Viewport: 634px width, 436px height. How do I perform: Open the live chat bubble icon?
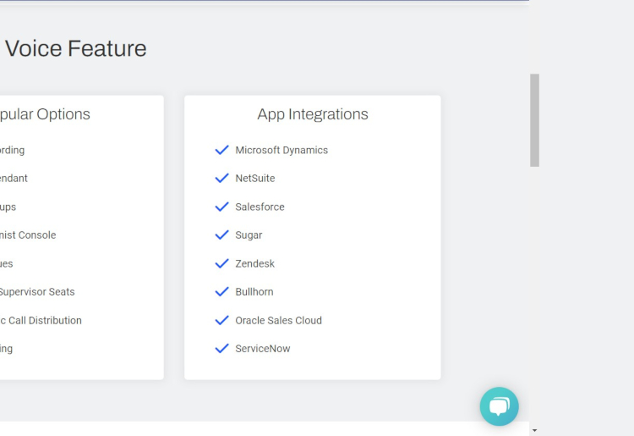point(499,406)
